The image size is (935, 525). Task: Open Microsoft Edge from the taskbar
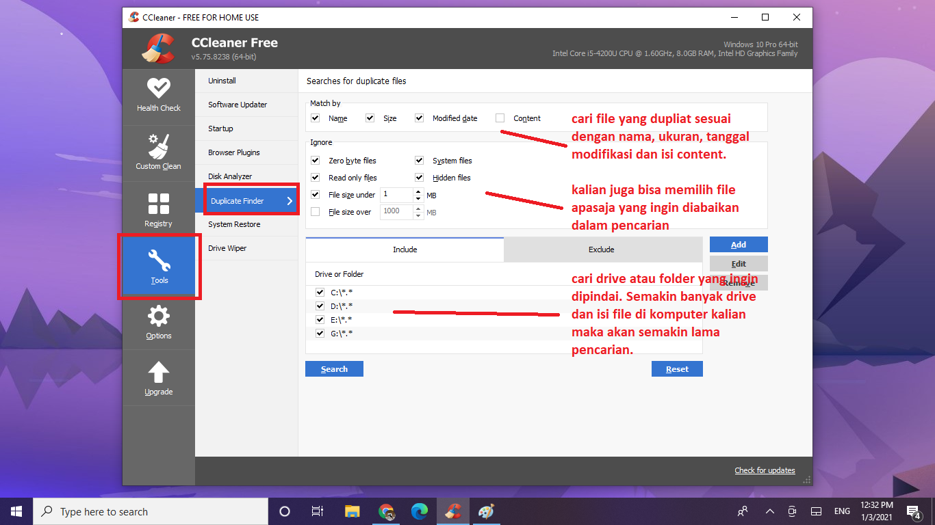pos(420,511)
